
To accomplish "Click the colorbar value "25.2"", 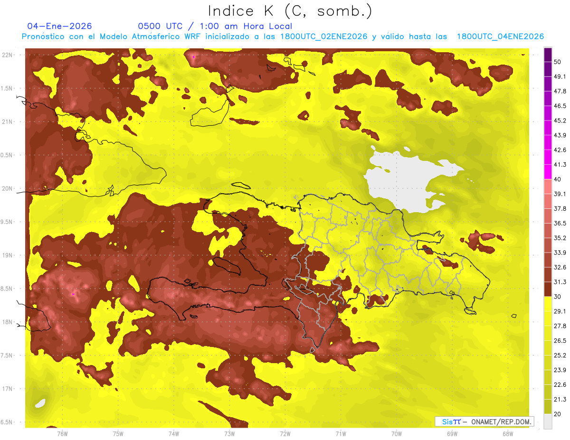I will point(560,355).
